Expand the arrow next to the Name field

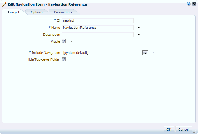click(x=139, y=28)
